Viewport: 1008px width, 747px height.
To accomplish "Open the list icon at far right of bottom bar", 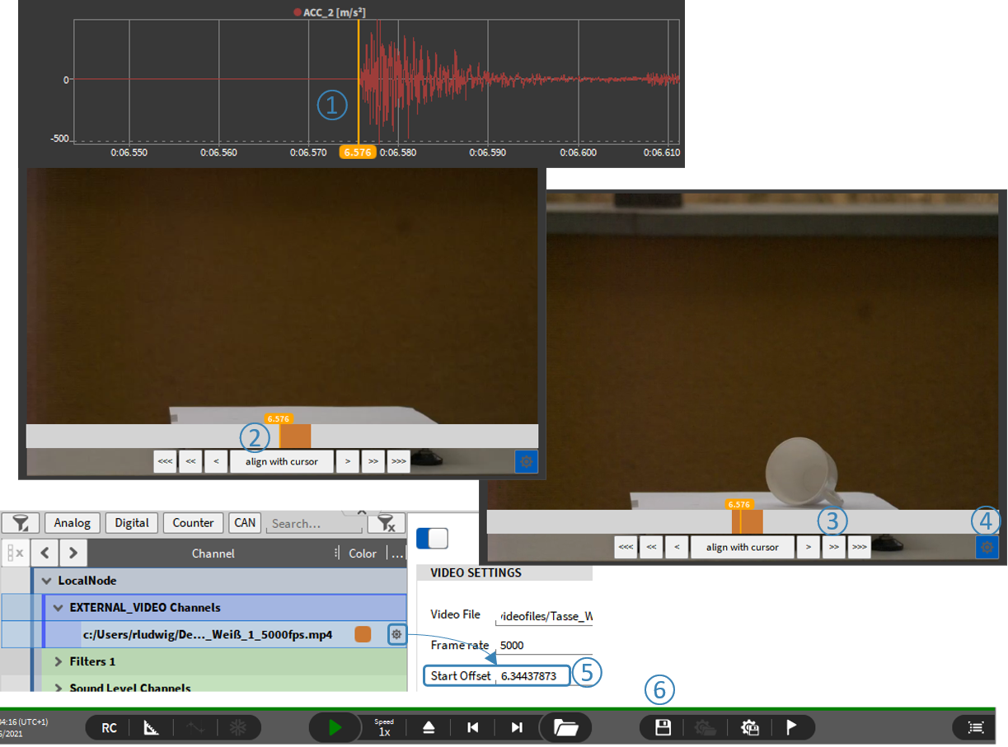I will [976, 727].
